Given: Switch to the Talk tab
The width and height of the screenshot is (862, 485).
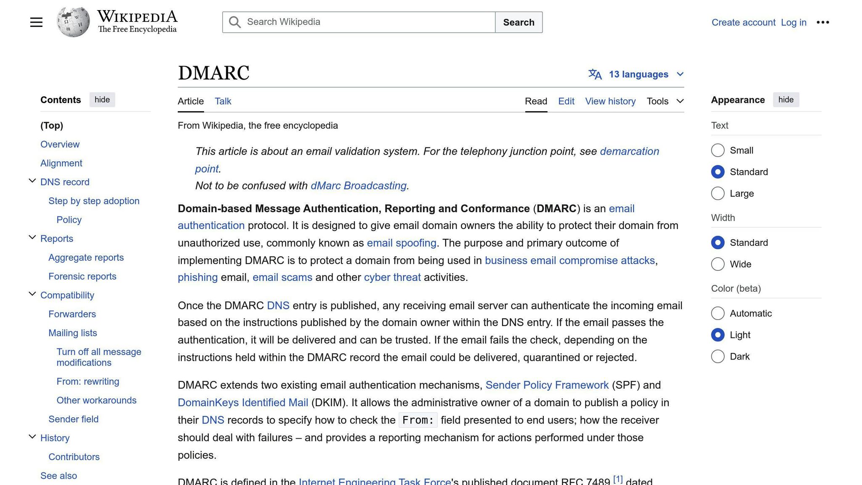Looking at the screenshot, I should click(x=223, y=101).
